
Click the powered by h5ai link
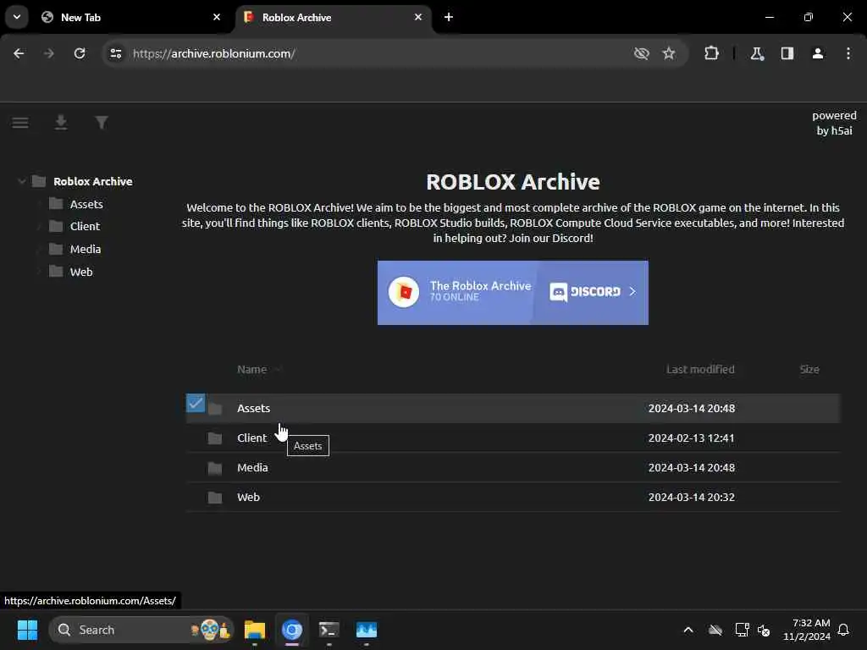(x=834, y=124)
